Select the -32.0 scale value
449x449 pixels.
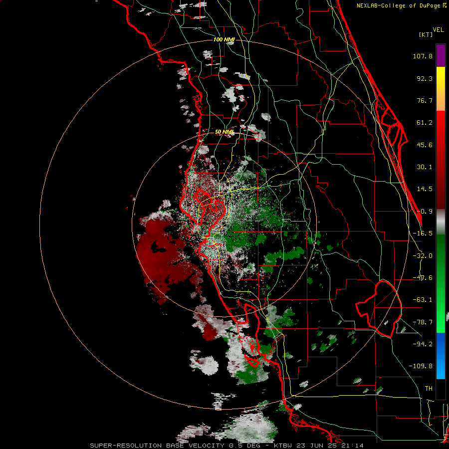coord(423,256)
